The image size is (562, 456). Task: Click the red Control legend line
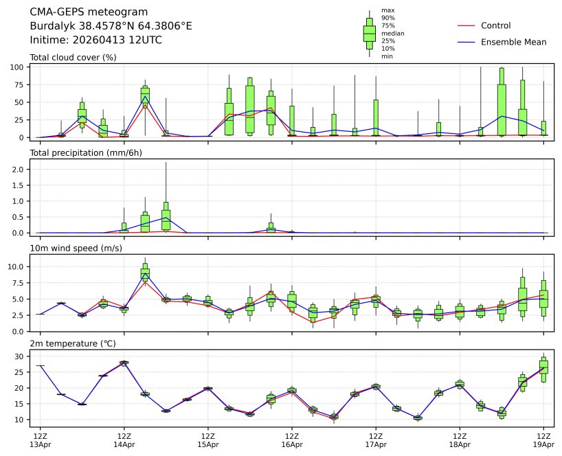466,25
